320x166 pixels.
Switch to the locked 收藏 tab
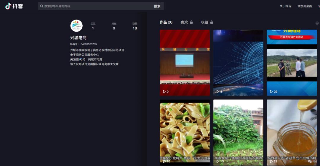tap(207, 22)
